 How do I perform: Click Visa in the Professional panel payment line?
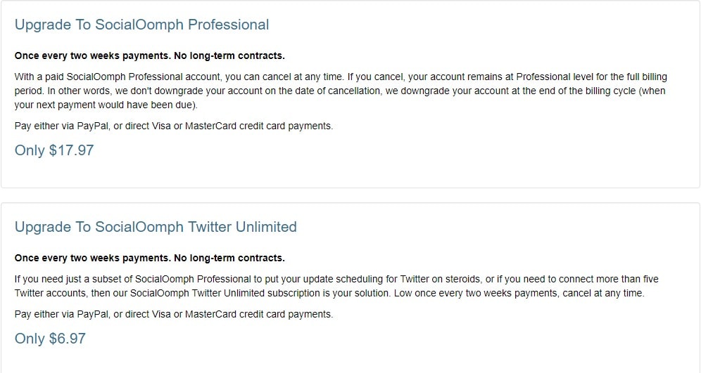[161, 126]
